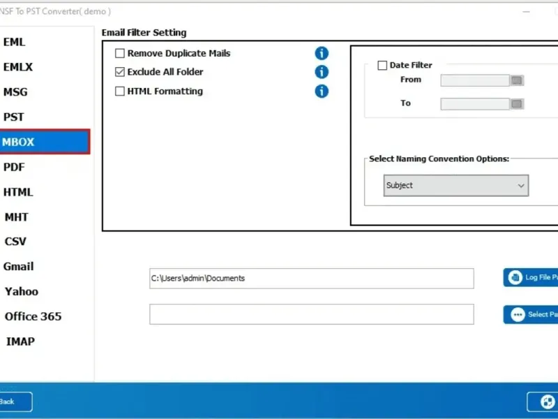Viewport: 558px width, 419px height.
Task: Click the empty path input field
Action: click(x=311, y=314)
